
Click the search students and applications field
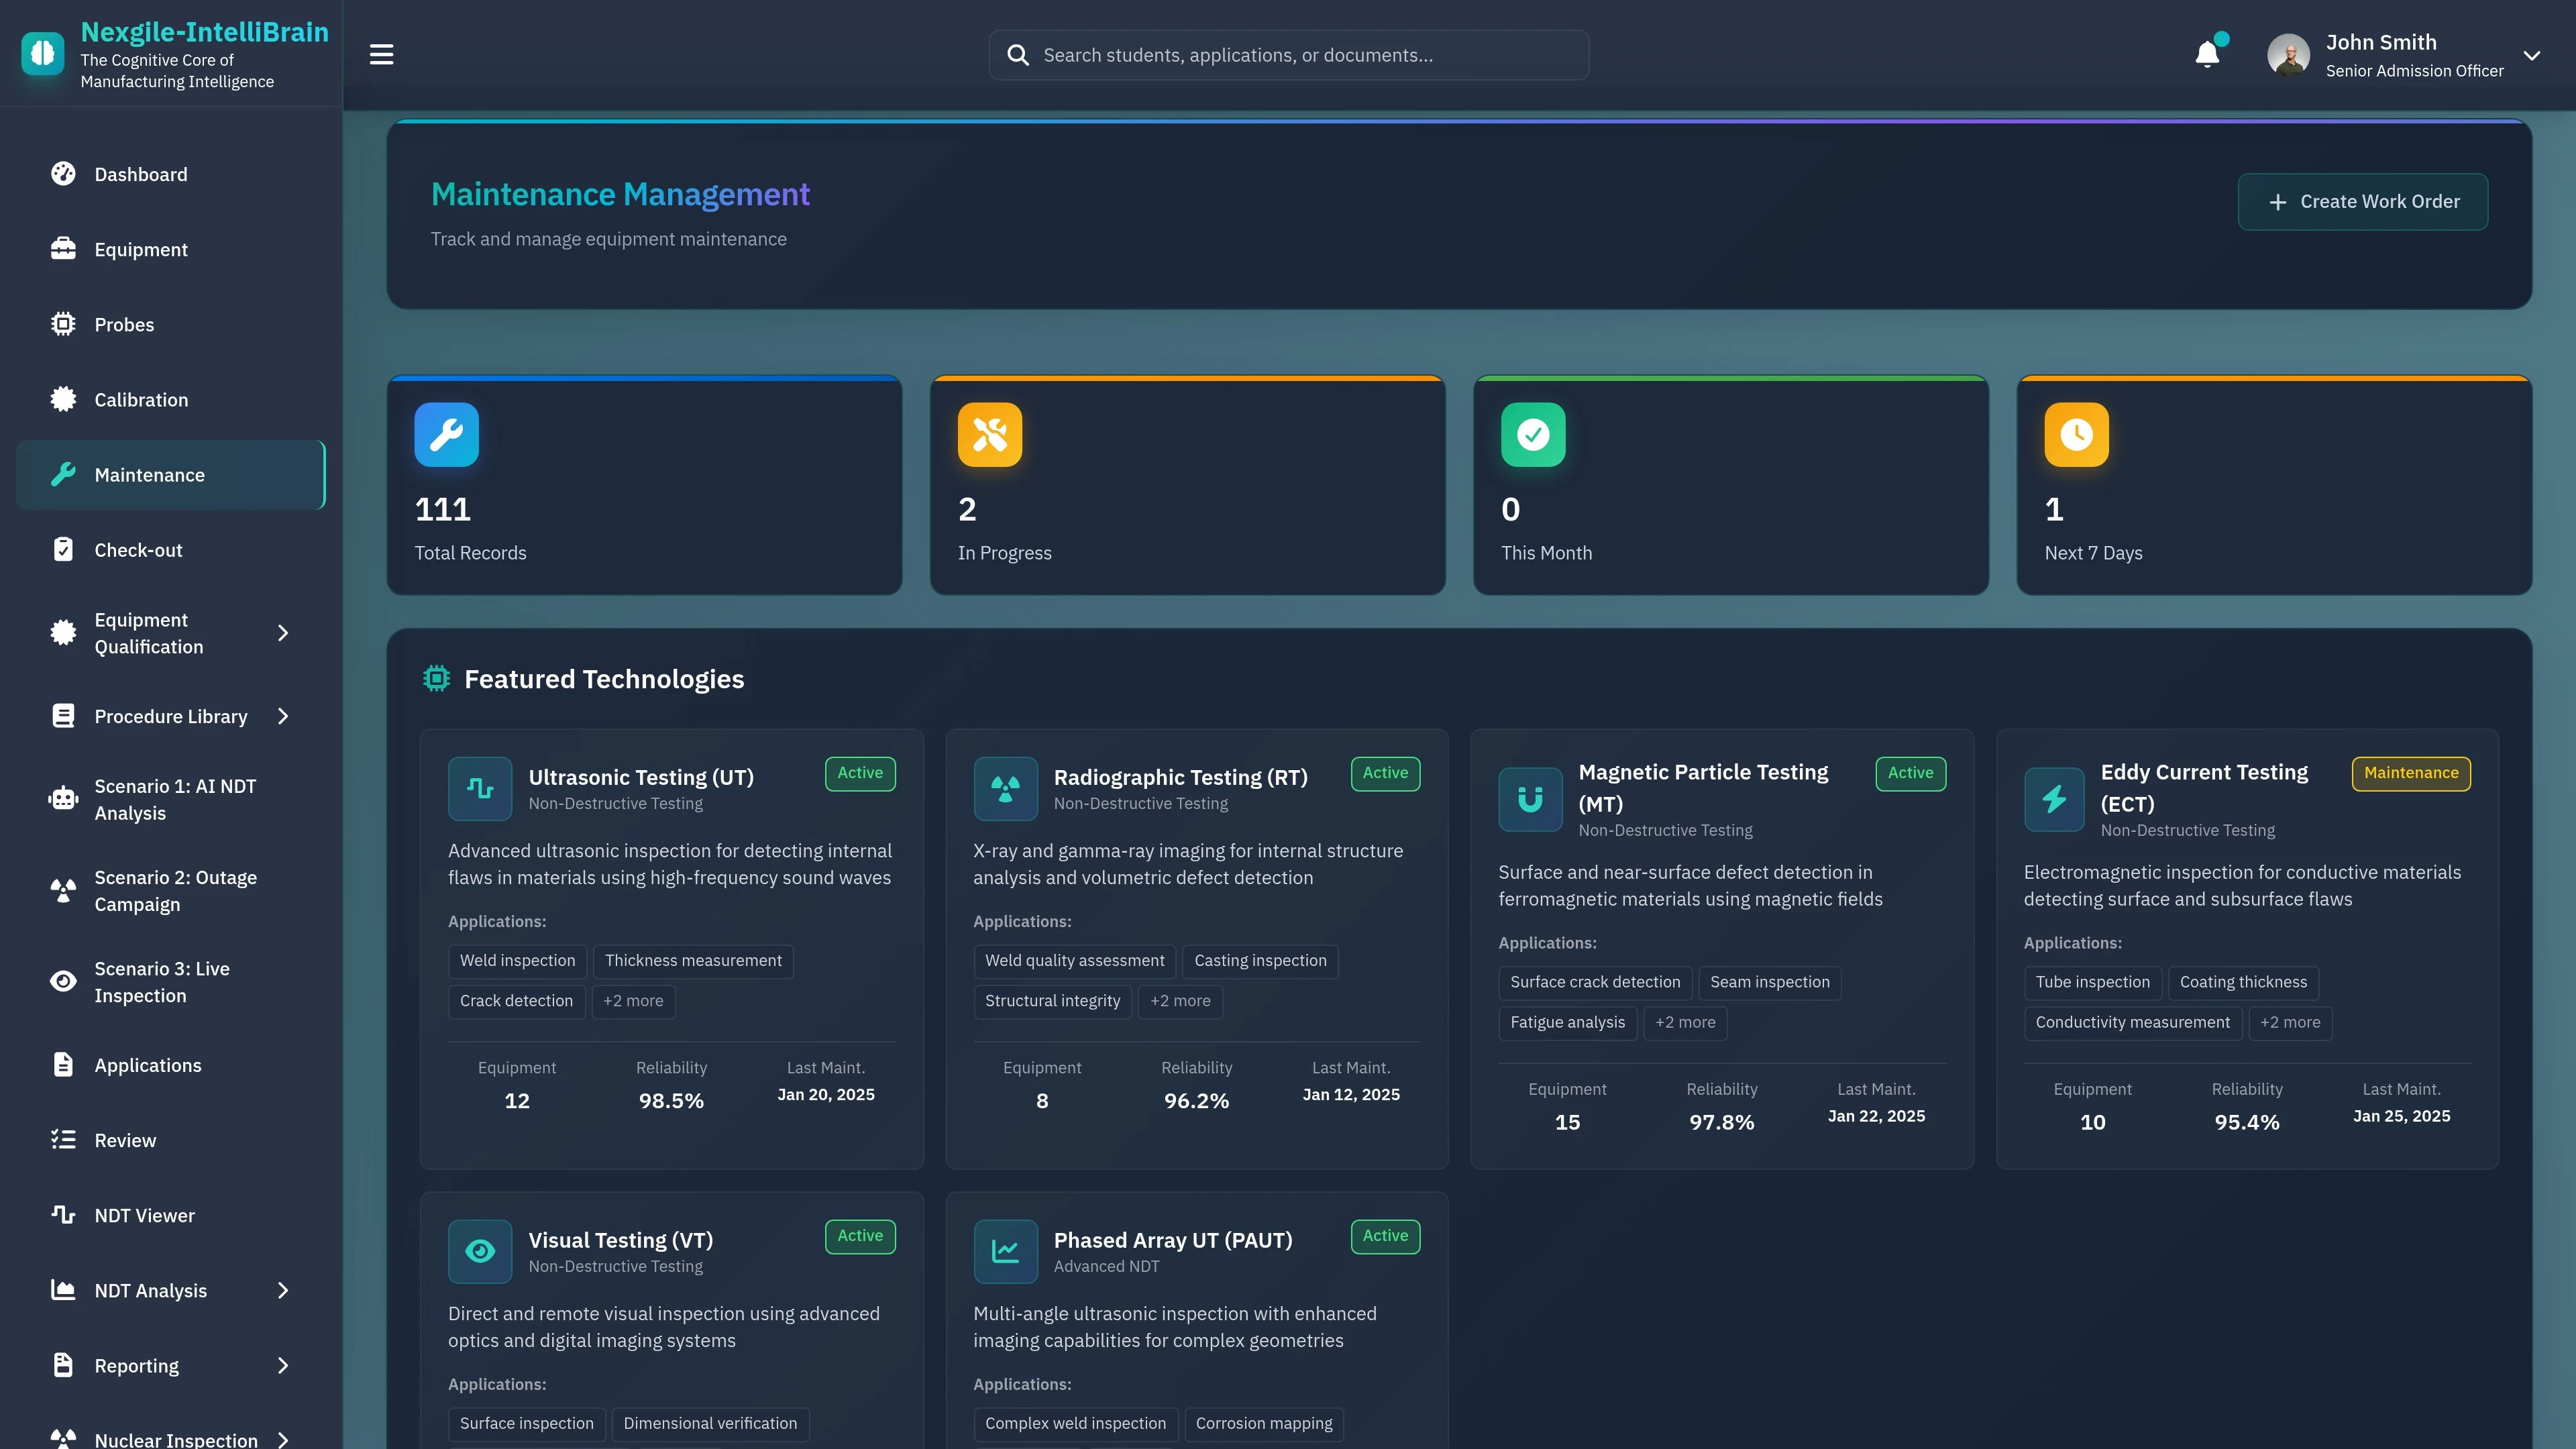(1288, 55)
